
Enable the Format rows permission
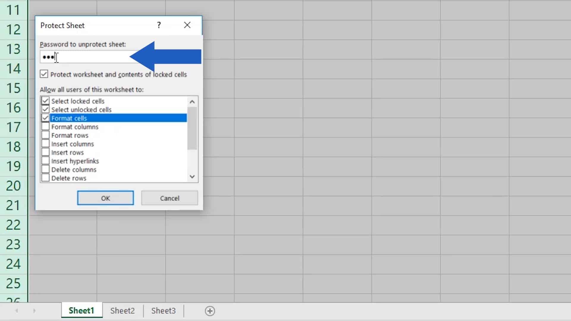click(x=45, y=135)
